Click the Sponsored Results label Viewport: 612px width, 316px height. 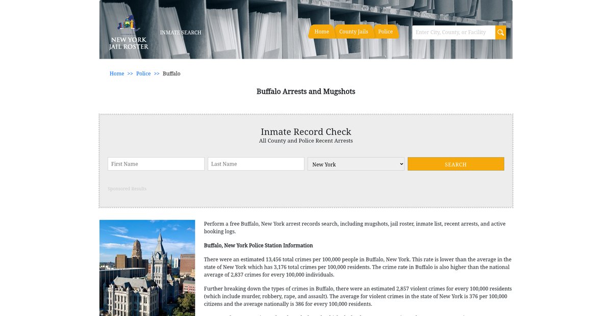coord(127,189)
